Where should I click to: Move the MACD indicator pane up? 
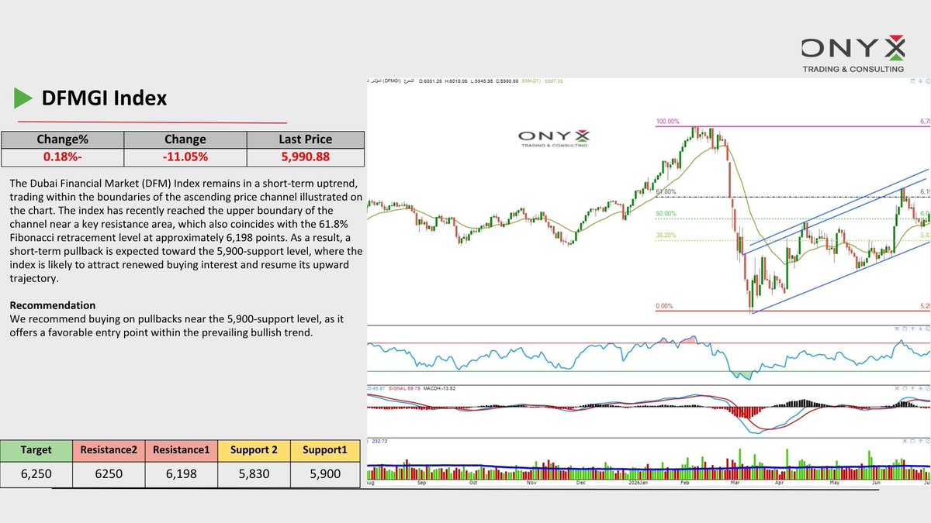pos(912,388)
